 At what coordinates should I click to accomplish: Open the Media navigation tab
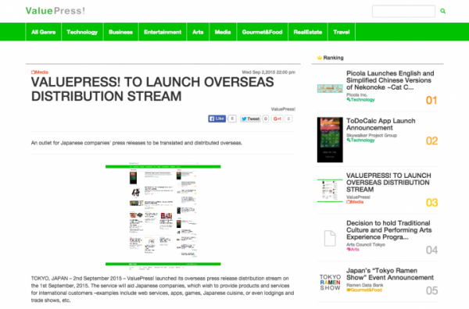(x=223, y=32)
